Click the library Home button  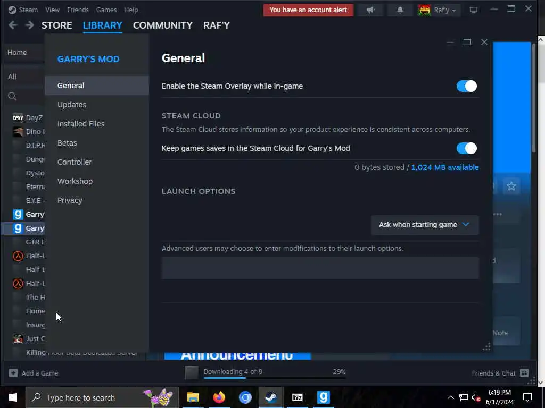17,52
